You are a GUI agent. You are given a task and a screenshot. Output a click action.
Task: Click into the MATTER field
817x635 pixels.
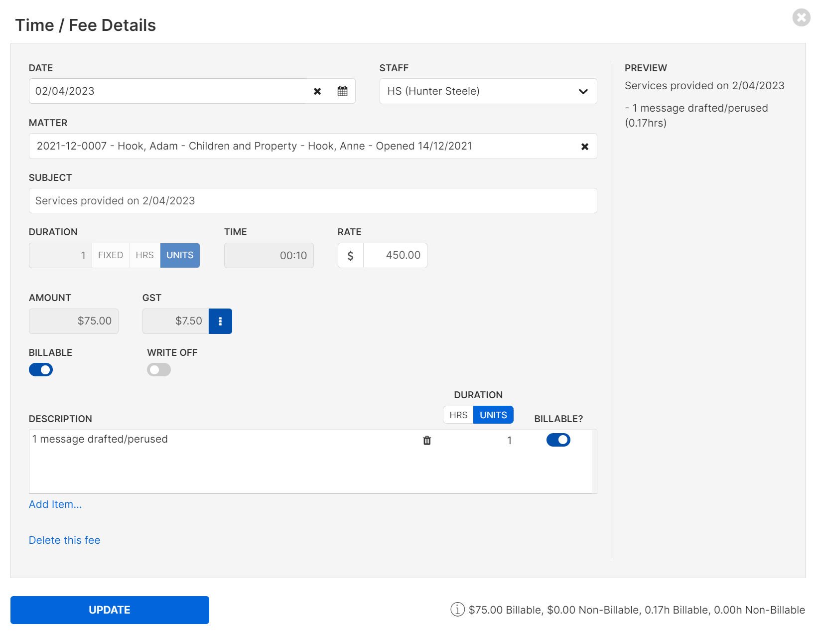[x=313, y=146]
